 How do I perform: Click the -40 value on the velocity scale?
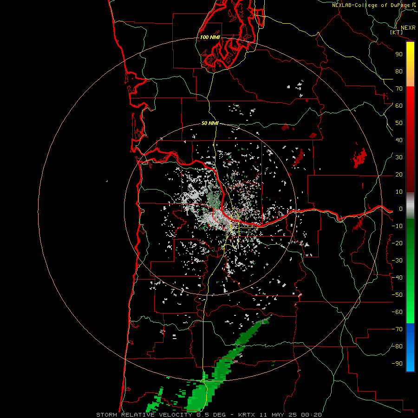[x=397, y=278]
